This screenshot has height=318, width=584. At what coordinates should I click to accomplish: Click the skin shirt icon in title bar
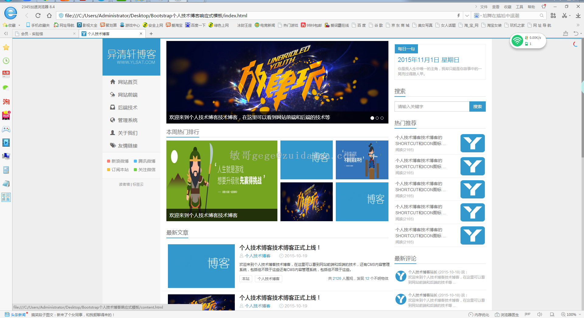544,6
